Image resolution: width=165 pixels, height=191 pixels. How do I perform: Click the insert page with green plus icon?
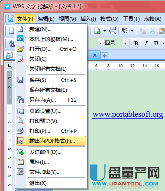[97, 31]
